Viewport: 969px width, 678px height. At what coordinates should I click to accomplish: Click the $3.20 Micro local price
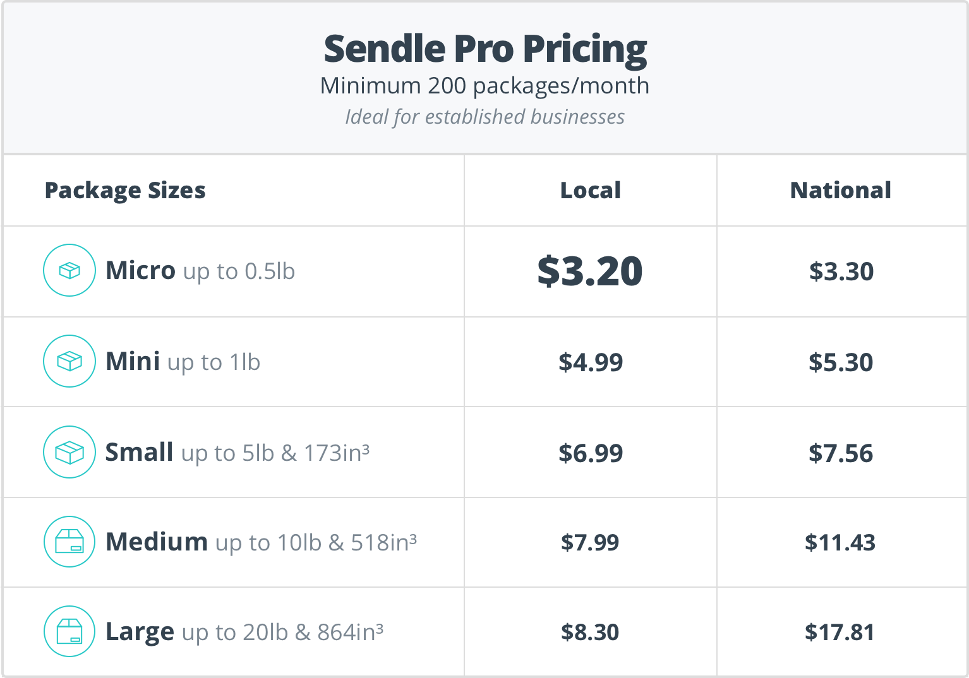click(590, 271)
